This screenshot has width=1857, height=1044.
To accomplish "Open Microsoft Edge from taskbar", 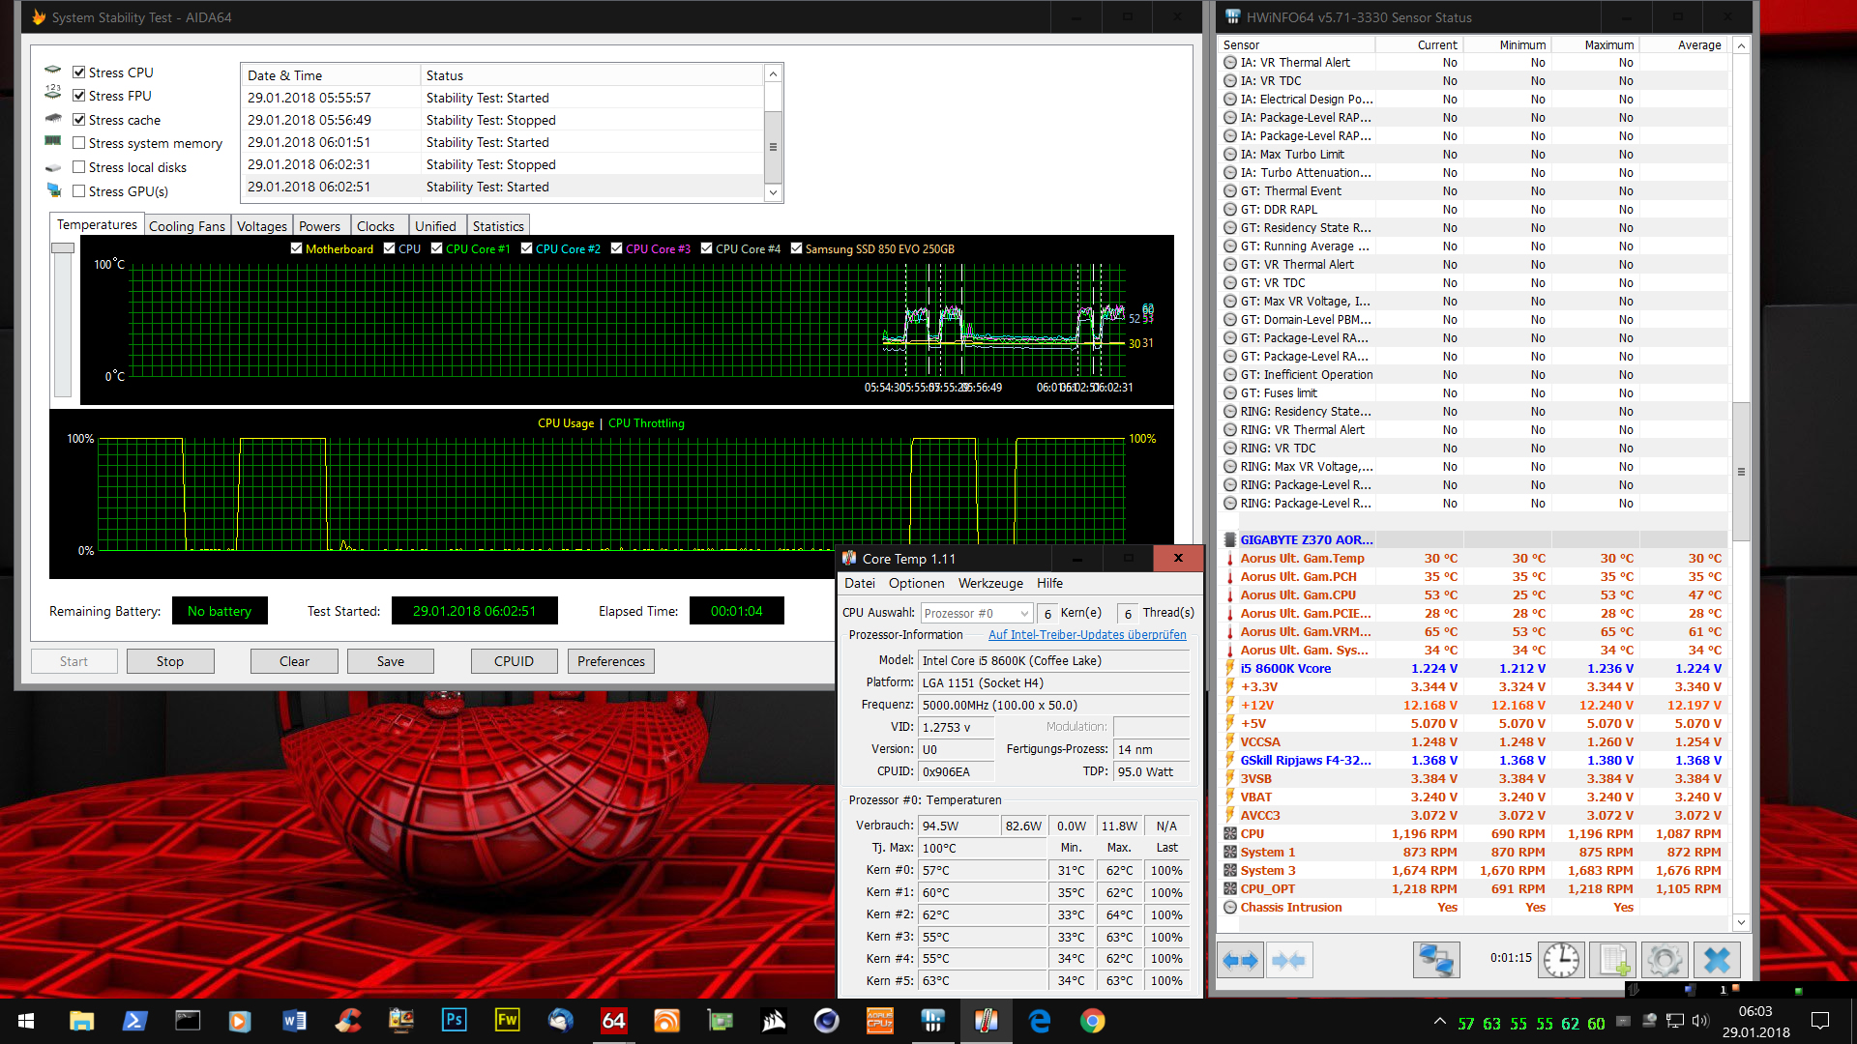I will pos(1040,1021).
